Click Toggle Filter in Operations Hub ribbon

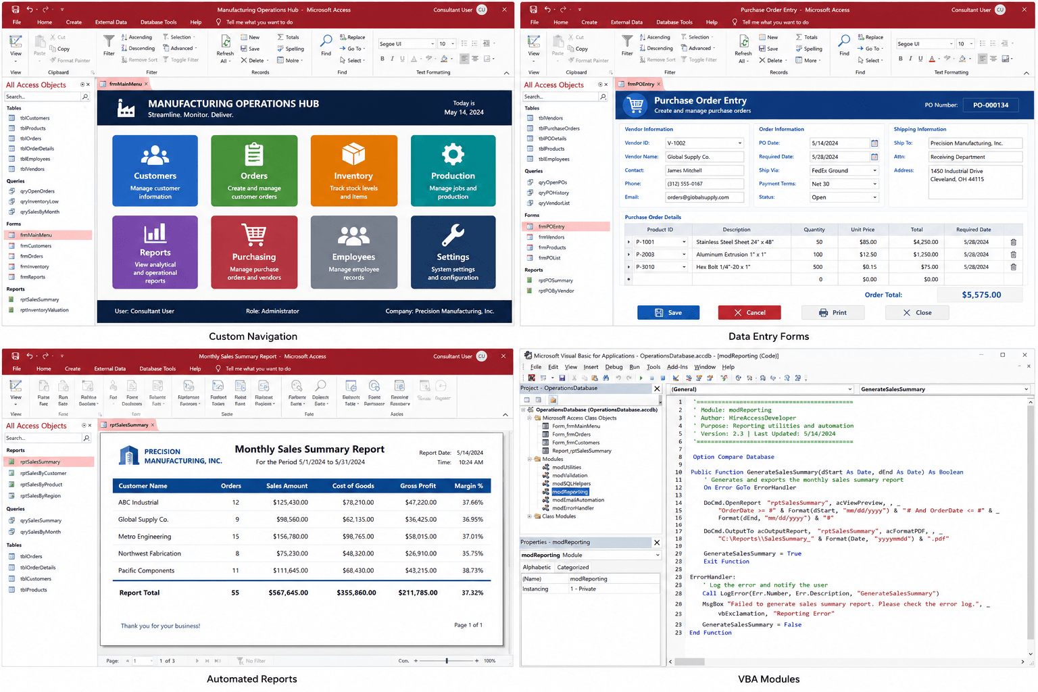180,59
